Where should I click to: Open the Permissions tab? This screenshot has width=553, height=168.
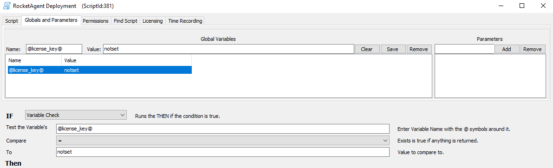(96, 21)
